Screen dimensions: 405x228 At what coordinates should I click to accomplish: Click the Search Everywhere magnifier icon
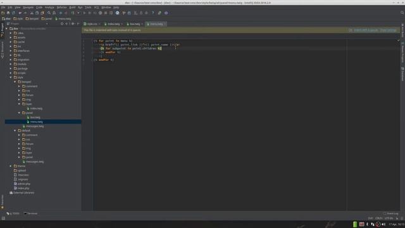click(402, 13)
